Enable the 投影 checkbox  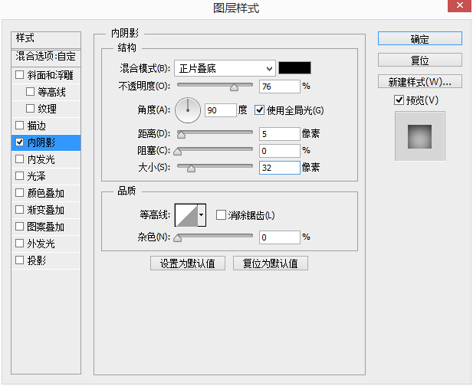(x=20, y=260)
